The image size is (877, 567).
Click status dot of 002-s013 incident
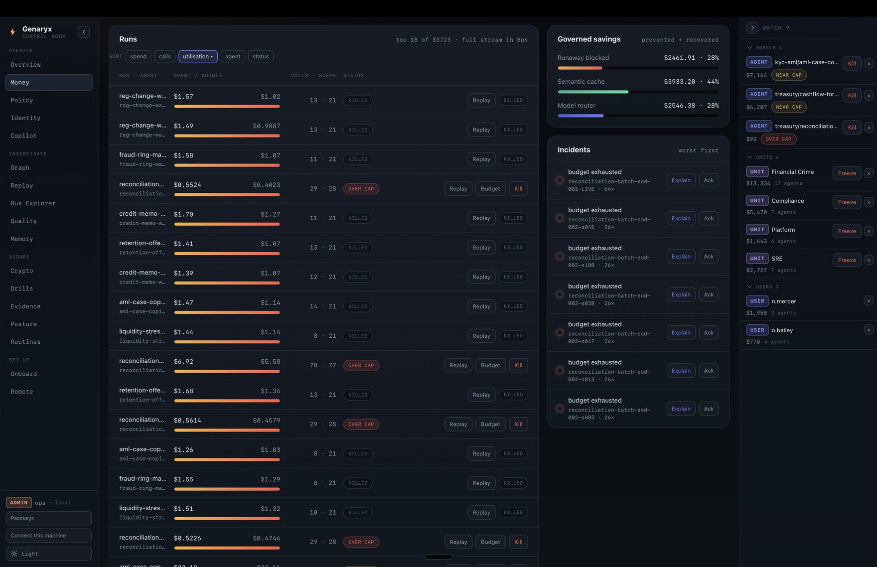click(560, 371)
